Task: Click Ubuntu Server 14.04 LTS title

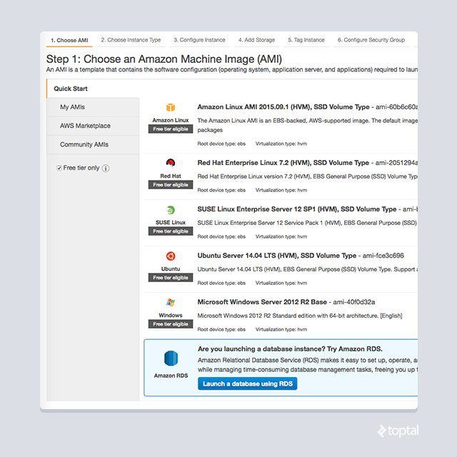Action: pos(276,256)
